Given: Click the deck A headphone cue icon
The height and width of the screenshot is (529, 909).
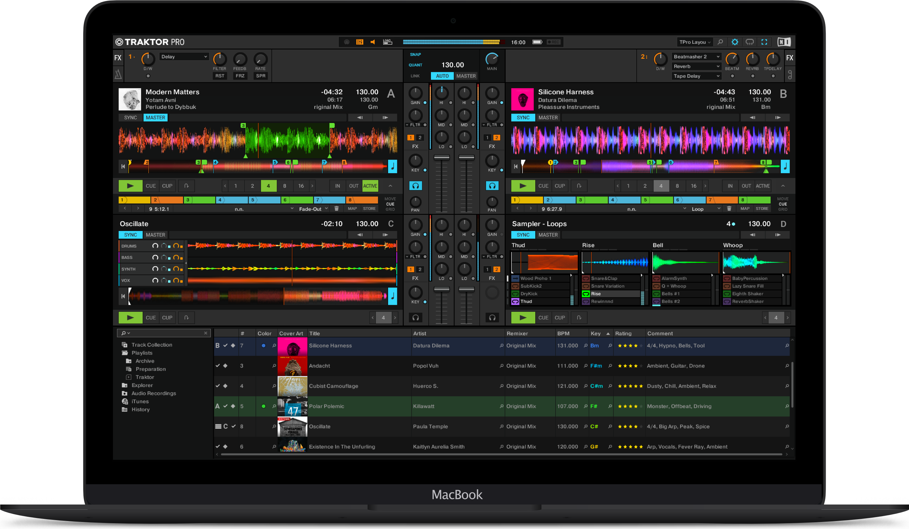Looking at the screenshot, I should [x=416, y=186].
